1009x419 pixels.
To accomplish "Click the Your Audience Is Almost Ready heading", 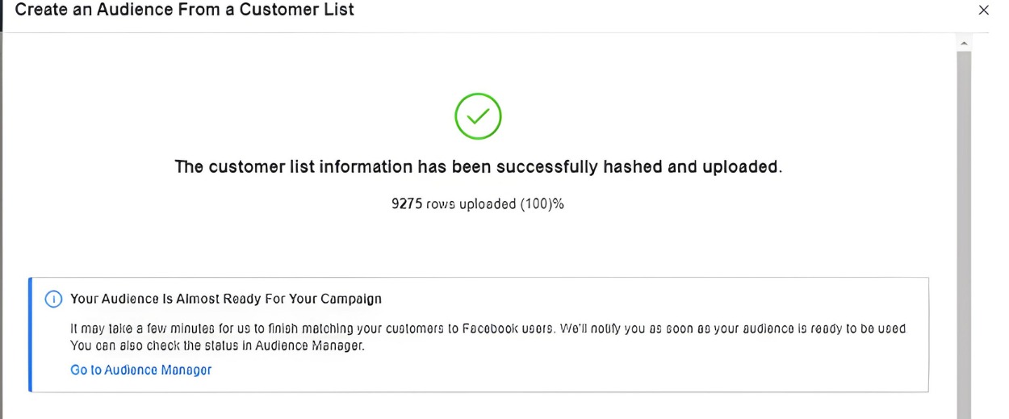I will point(226,299).
